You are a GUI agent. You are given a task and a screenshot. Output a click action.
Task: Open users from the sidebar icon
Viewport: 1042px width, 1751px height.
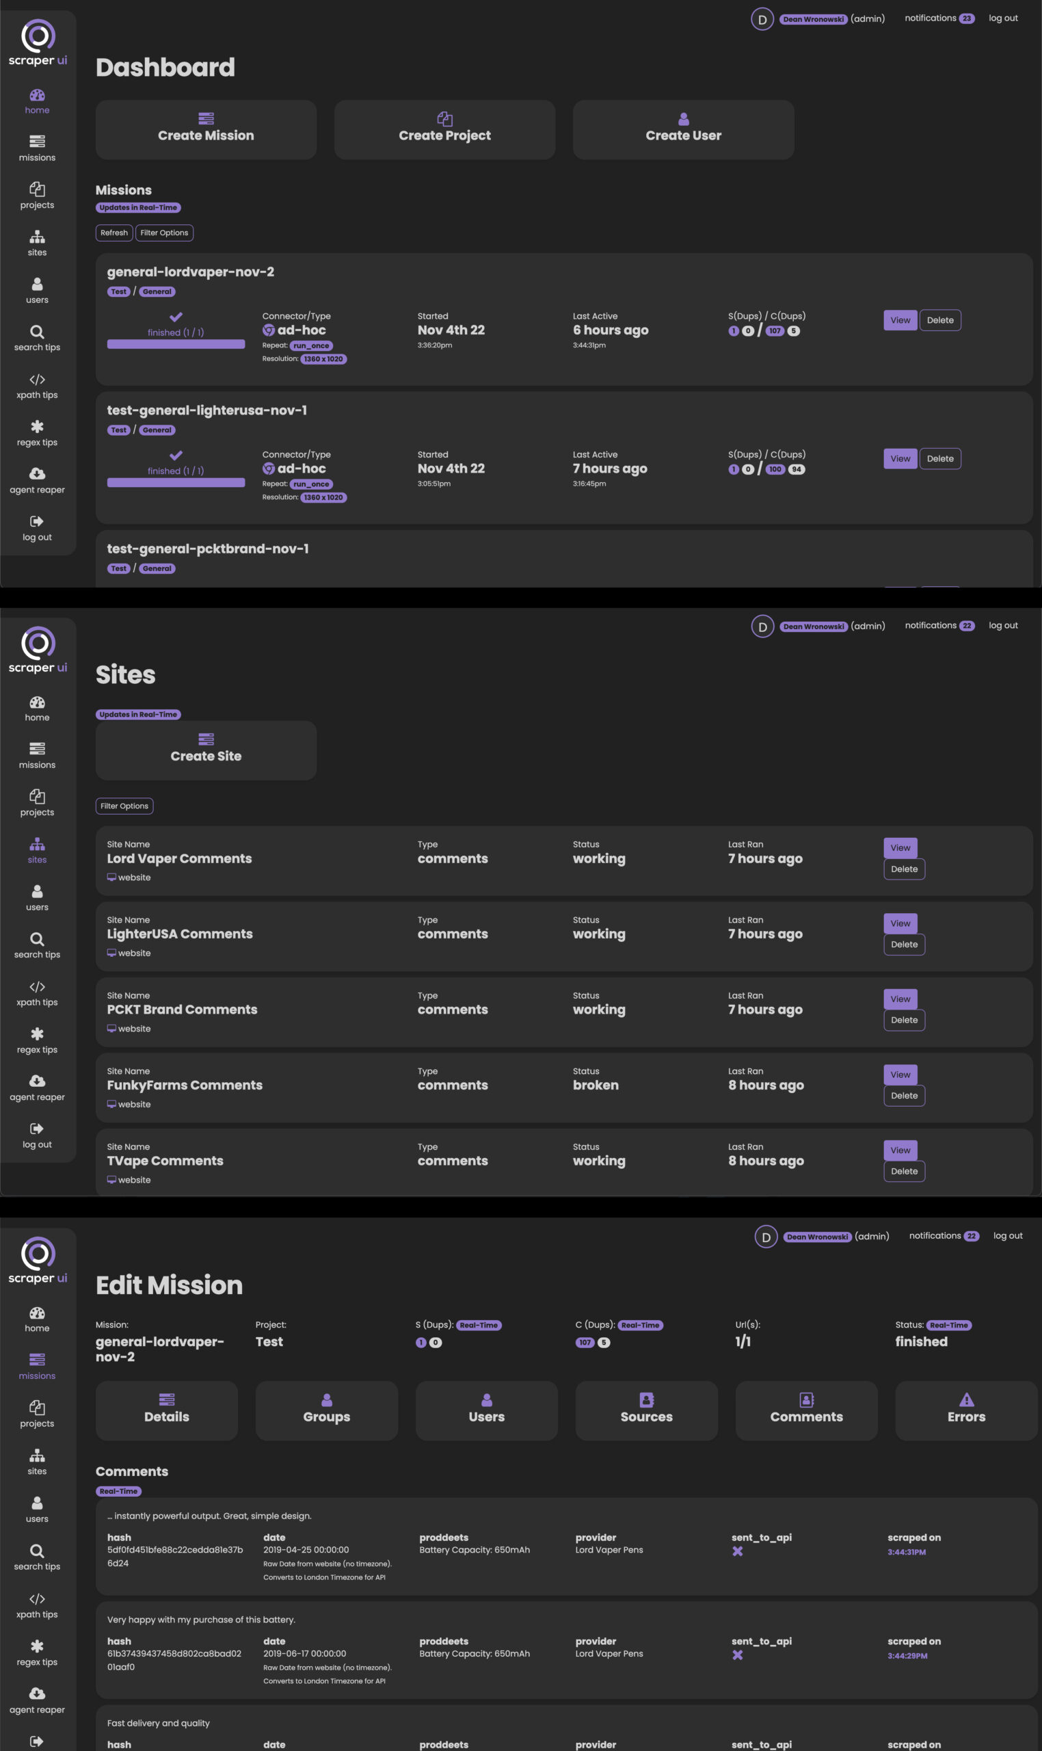[x=37, y=288]
